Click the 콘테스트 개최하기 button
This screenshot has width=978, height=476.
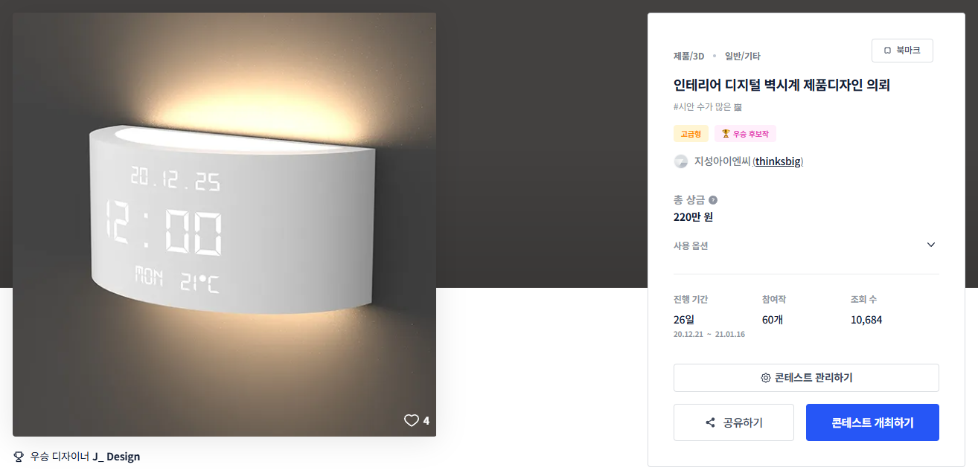coord(872,422)
